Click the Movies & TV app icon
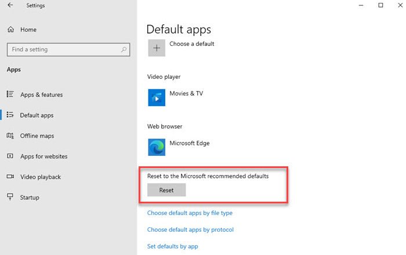406x255 pixels. pyautogui.click(x=157, y=97)
